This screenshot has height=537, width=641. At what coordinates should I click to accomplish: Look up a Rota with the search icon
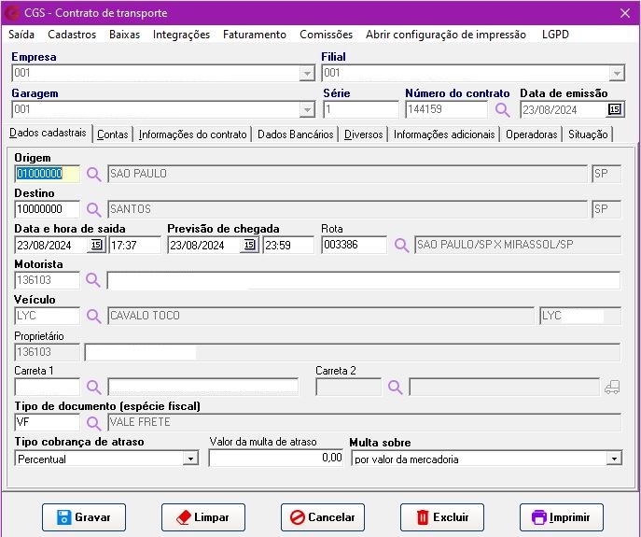tap(401, 246)
